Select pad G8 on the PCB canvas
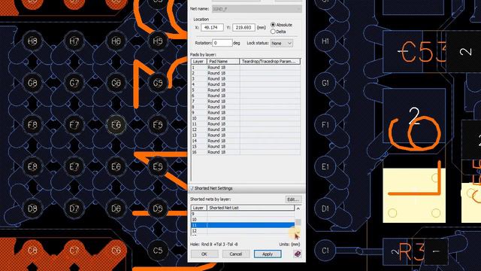 coord(32,83)
